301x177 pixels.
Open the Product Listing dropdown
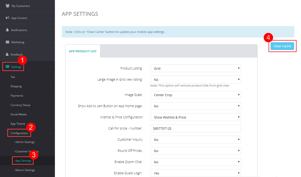point(195,68)
